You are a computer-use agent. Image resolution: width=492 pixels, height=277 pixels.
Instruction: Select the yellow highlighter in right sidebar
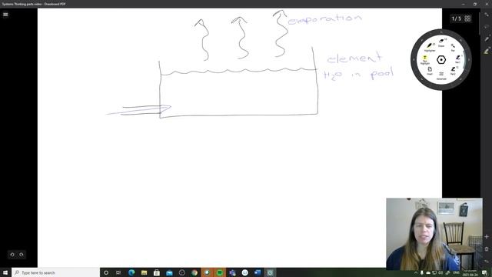[x=487, y=51]
